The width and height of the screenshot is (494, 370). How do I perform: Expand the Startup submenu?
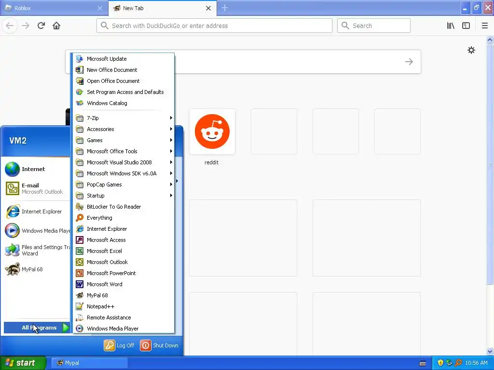pyautogui.click(x=123, y=196)
